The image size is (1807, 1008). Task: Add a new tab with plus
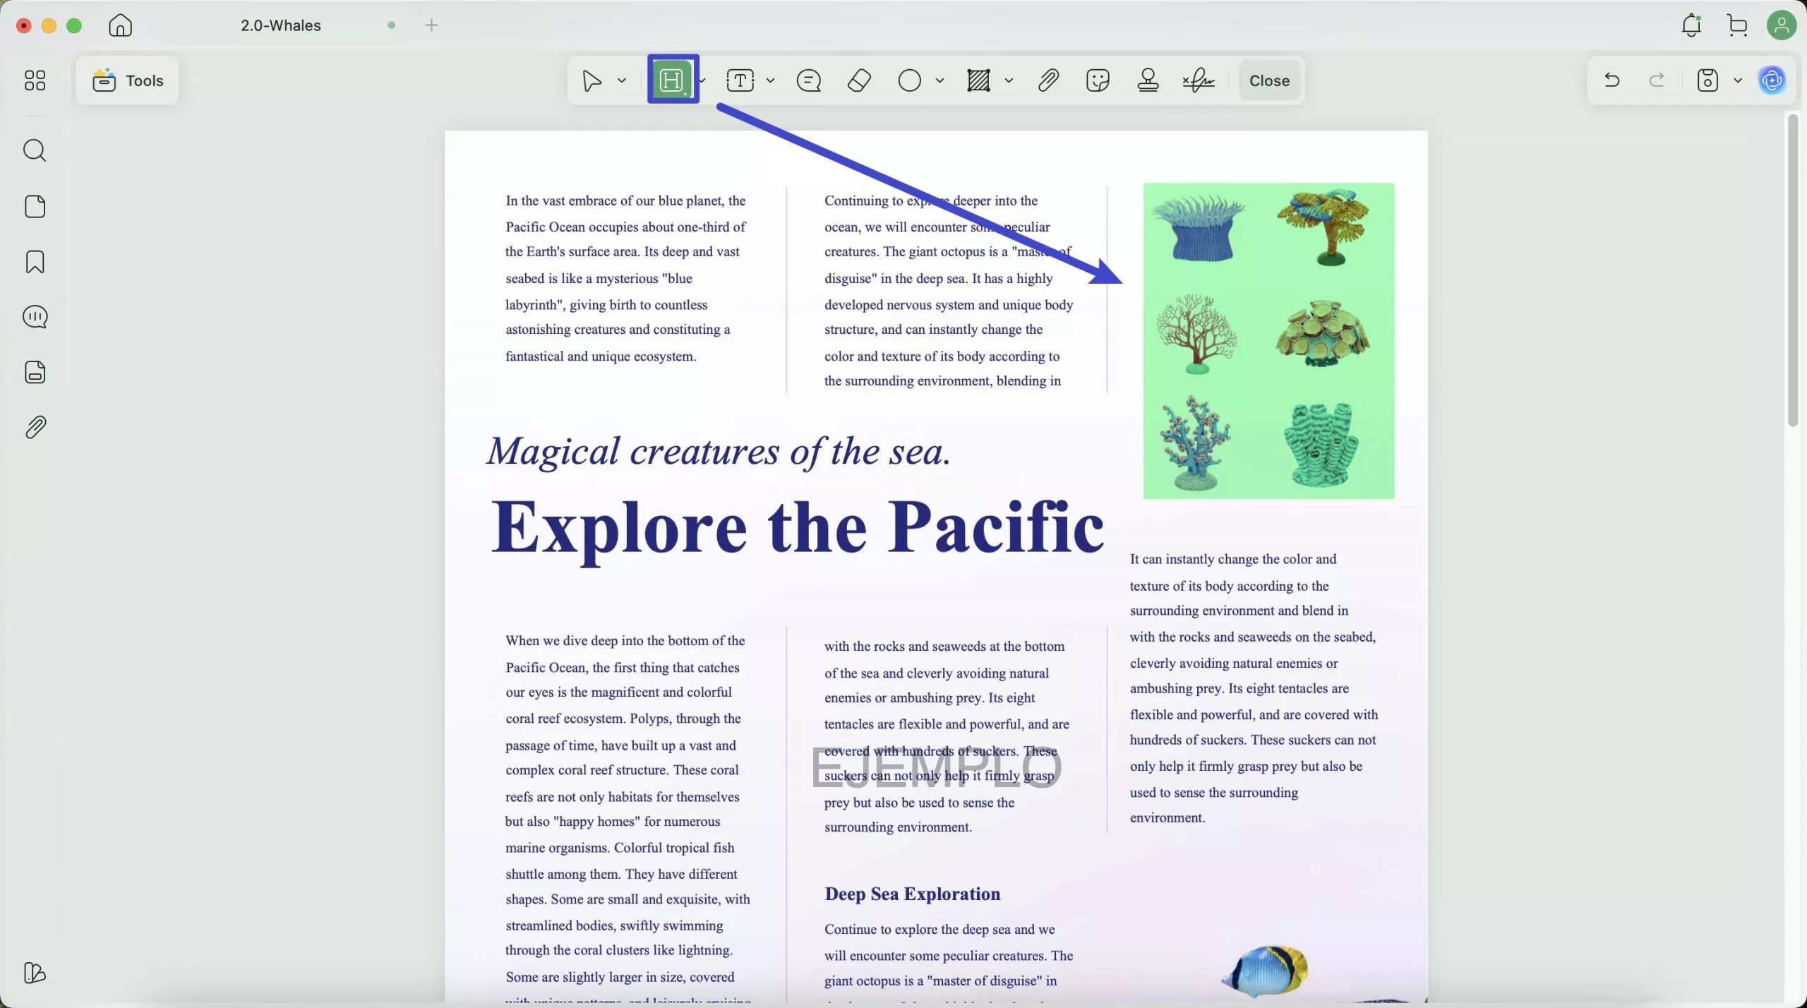(432, 25)
